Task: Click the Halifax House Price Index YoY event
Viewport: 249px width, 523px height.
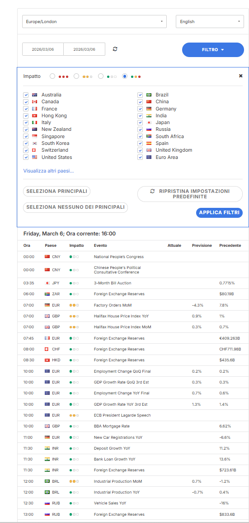Action: (x=122, y=316)
